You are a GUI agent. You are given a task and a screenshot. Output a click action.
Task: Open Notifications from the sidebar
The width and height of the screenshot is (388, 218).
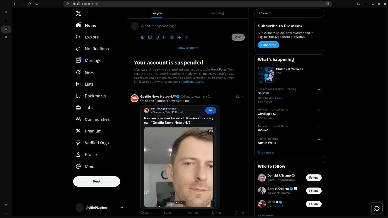(x=92, y=49)
